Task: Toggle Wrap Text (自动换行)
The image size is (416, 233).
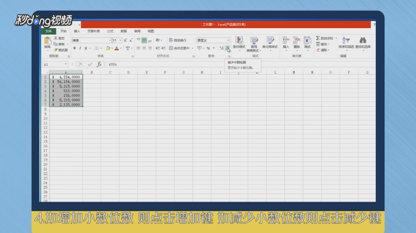Action: point(178,40)
